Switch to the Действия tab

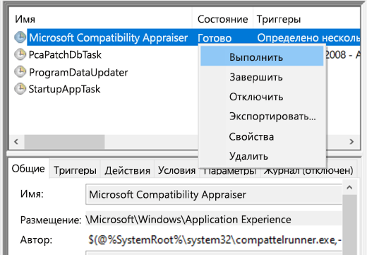coord(127,170)
